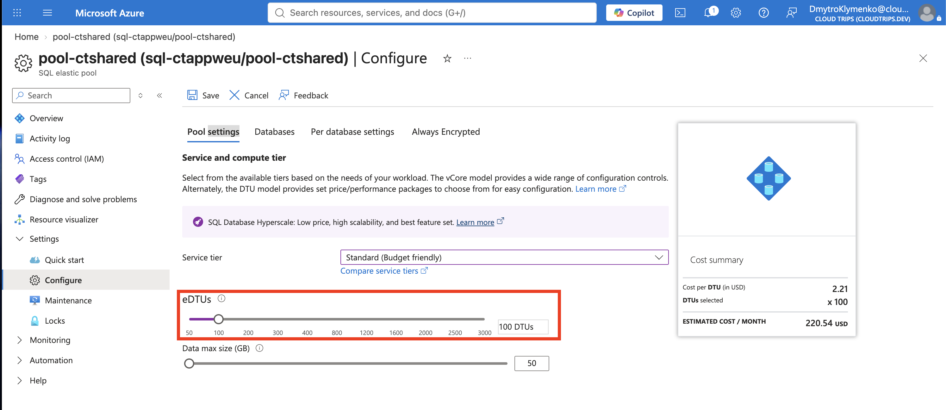Click the Data max size info icon
The width and height of the screenshot is (946, 410).
click(x=259, y=348)
